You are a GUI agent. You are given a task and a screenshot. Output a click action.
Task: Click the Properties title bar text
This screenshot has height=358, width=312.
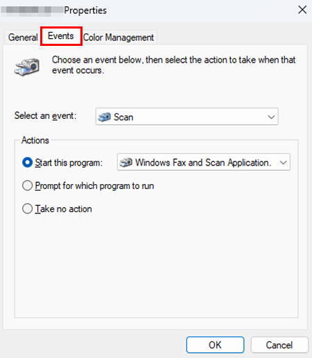click(85, 10)
